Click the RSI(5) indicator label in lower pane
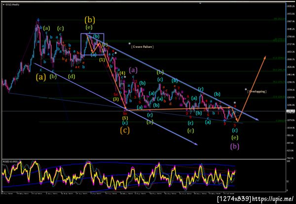The width and height of the screenshot is (296, 204). click(x=10, y=162)
